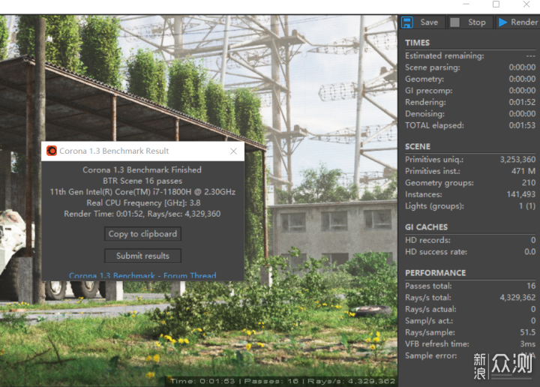Click the Save floppy disk icon
Screen dimensions: 540x387
tap(407, 22)
